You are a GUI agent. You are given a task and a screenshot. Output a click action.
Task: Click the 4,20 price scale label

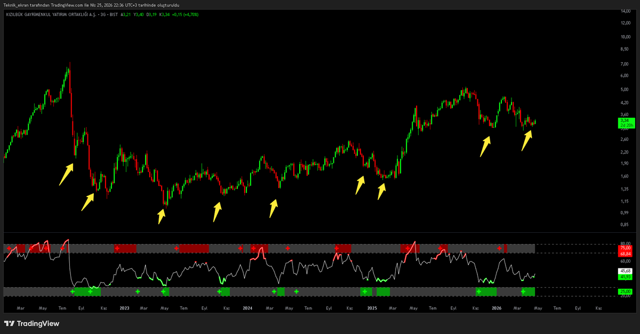[x=625, y=103]
